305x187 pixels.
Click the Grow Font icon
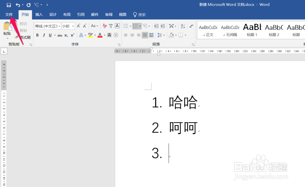[x=78, y=26]
